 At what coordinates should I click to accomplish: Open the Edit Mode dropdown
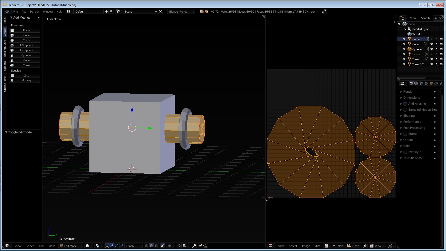point(71,246)
